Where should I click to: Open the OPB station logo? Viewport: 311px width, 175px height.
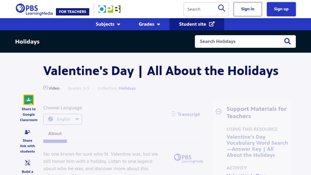click(109, 9)
